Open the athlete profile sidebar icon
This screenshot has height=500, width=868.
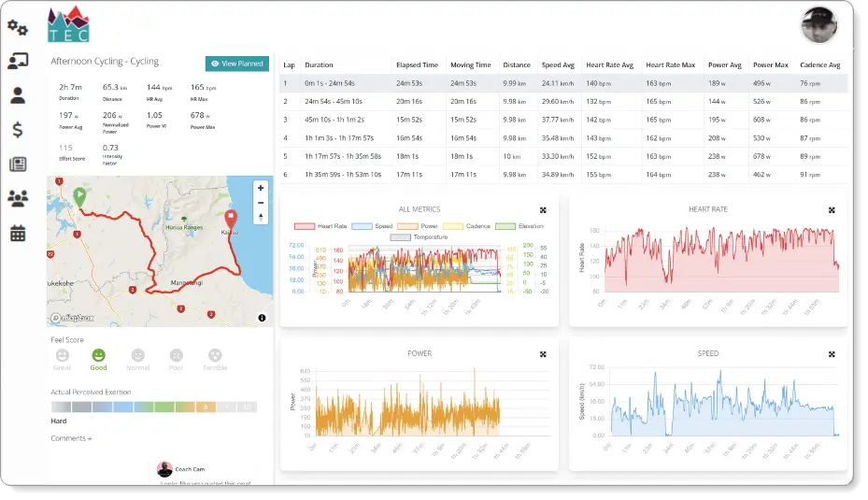click(17, 94)
